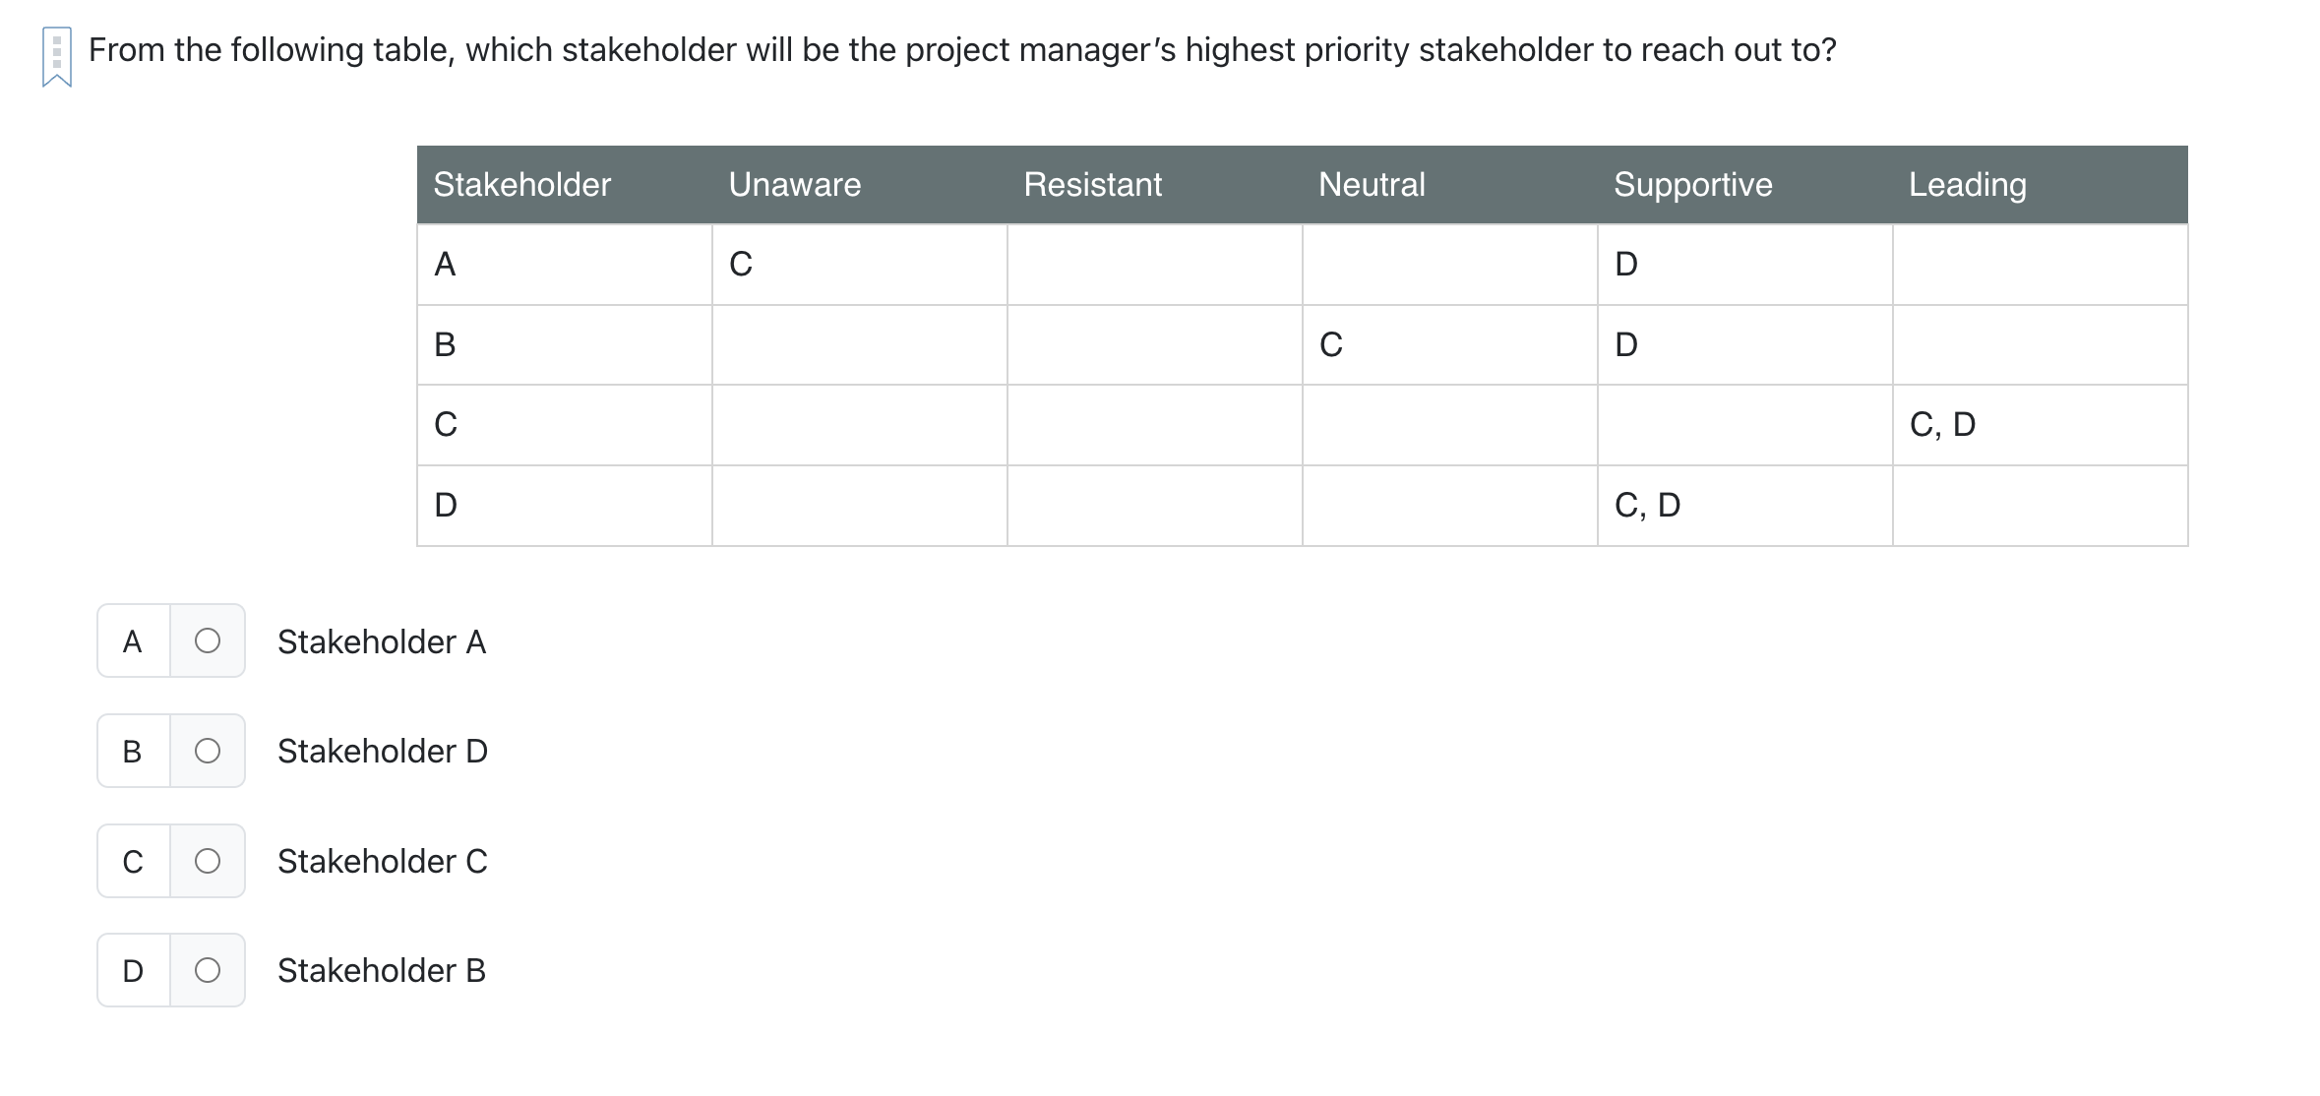Click the Neutral column header

(x=1373, y=184)
